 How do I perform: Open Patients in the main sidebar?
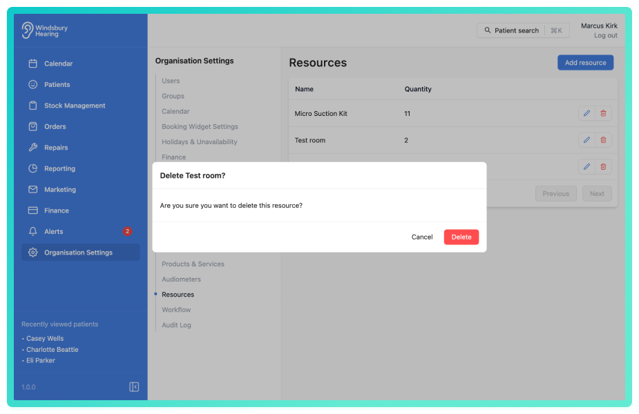(80, 84)
